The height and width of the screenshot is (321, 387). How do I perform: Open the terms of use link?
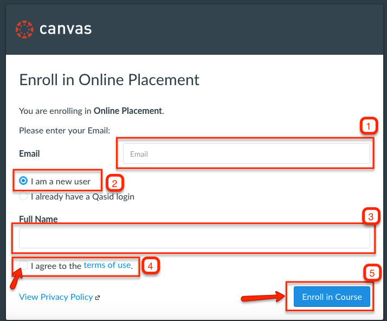[x=107, y=265]
